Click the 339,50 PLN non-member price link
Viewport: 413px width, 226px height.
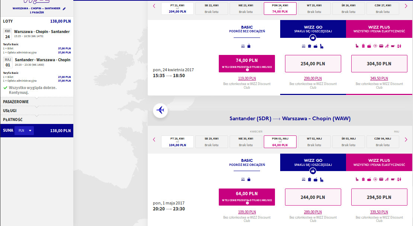click(x=379, y=212)
